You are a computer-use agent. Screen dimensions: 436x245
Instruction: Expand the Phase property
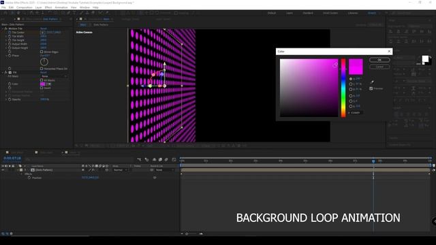(6, 56)
